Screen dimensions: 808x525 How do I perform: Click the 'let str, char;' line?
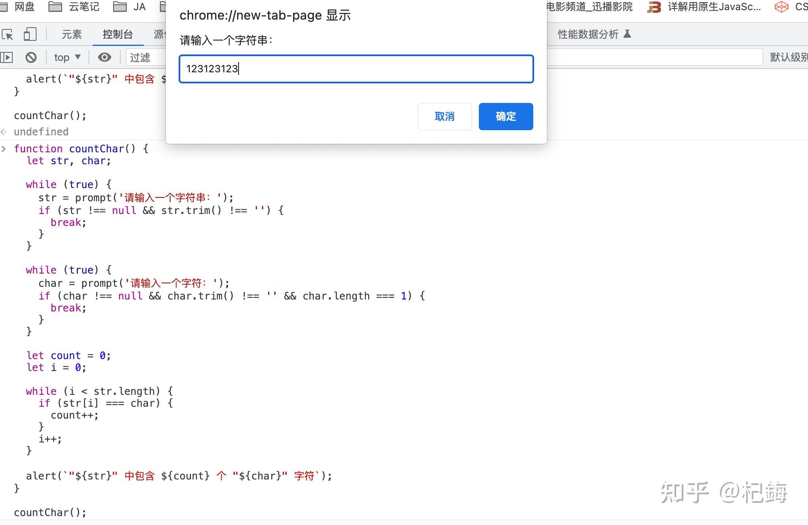[x=68, y=161]
